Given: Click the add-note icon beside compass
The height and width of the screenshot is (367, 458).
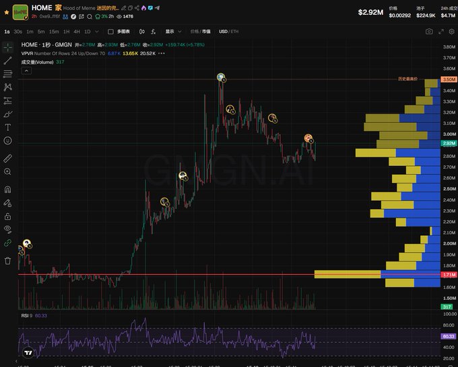Looking at the screenshot, I should point(81,17).
